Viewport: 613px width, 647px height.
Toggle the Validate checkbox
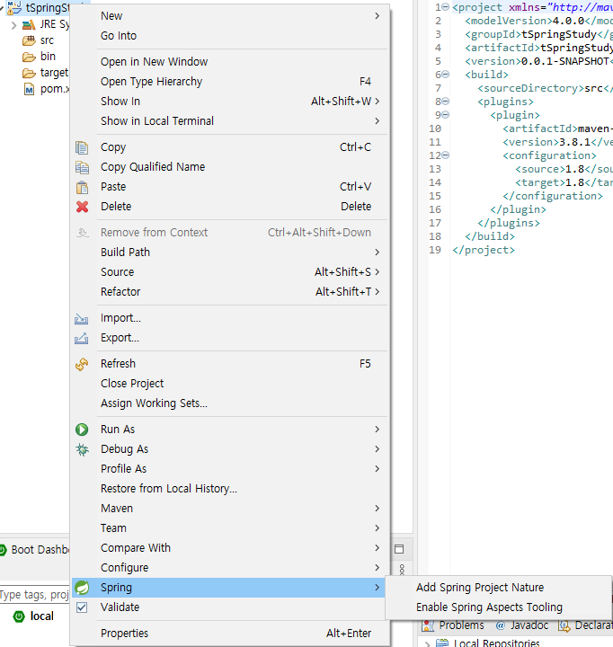(x=82, y=607)
